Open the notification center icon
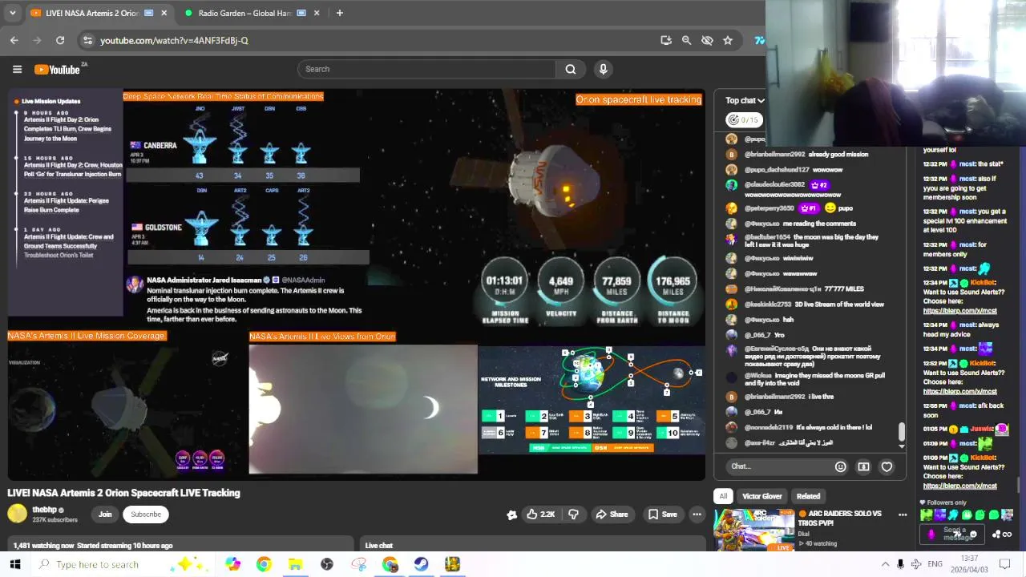The image size is (1026, 577). [x=1005, y=564]
